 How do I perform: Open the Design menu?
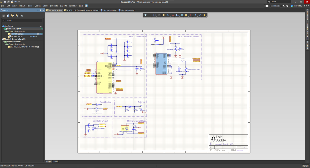(x=38, y=6)
